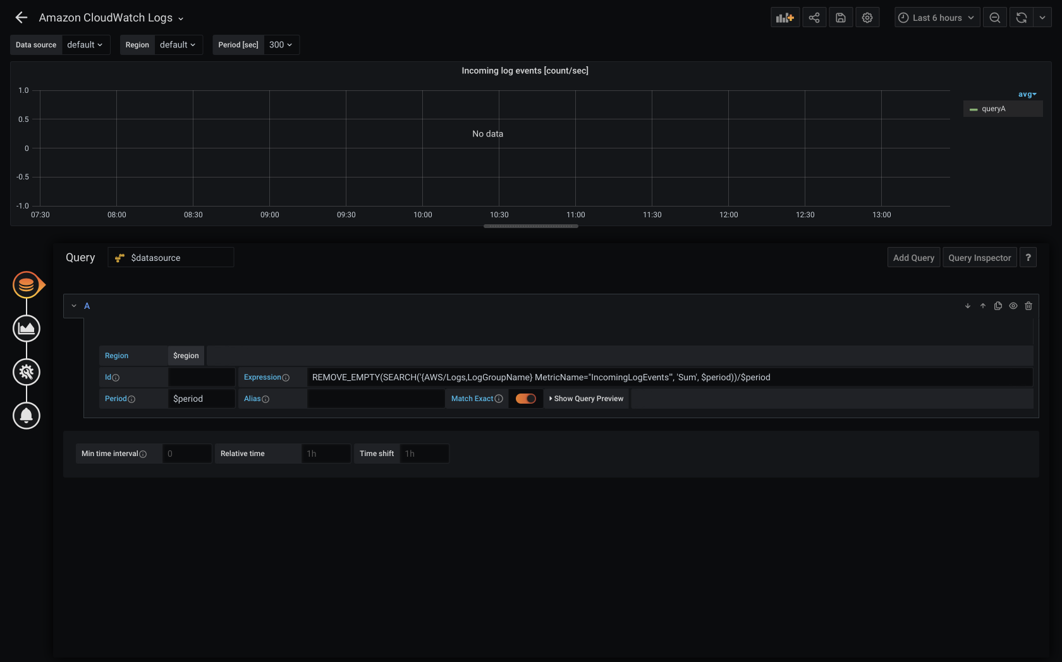Enable the Match Exact toggle
Viewport: 1062px width, 662px height.
click(x=525, y=399)
